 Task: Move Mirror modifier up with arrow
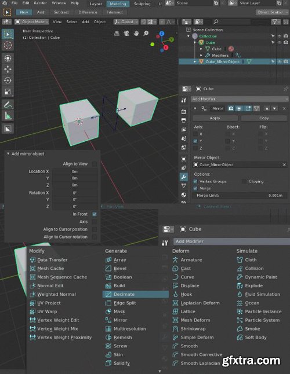(267, 108)
